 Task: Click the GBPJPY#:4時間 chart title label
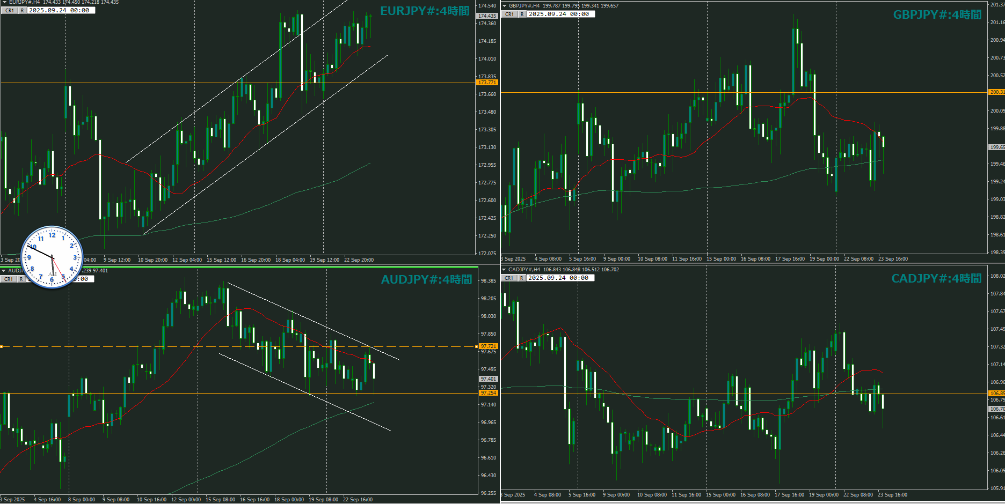937,15
